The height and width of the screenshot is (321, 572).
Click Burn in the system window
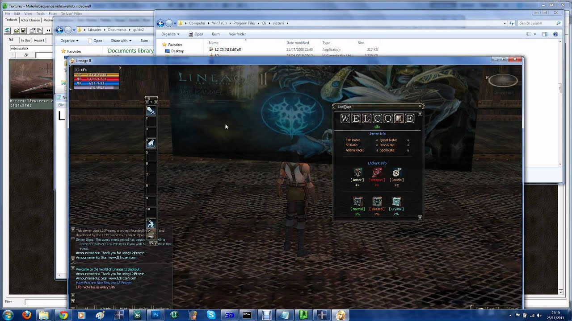pyautogui.click(x=216, y=34)
